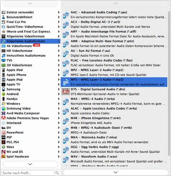Select MKA - Matroska Audio
The height and width of the screenshot is (176, 171).
[x=114, y=140]
